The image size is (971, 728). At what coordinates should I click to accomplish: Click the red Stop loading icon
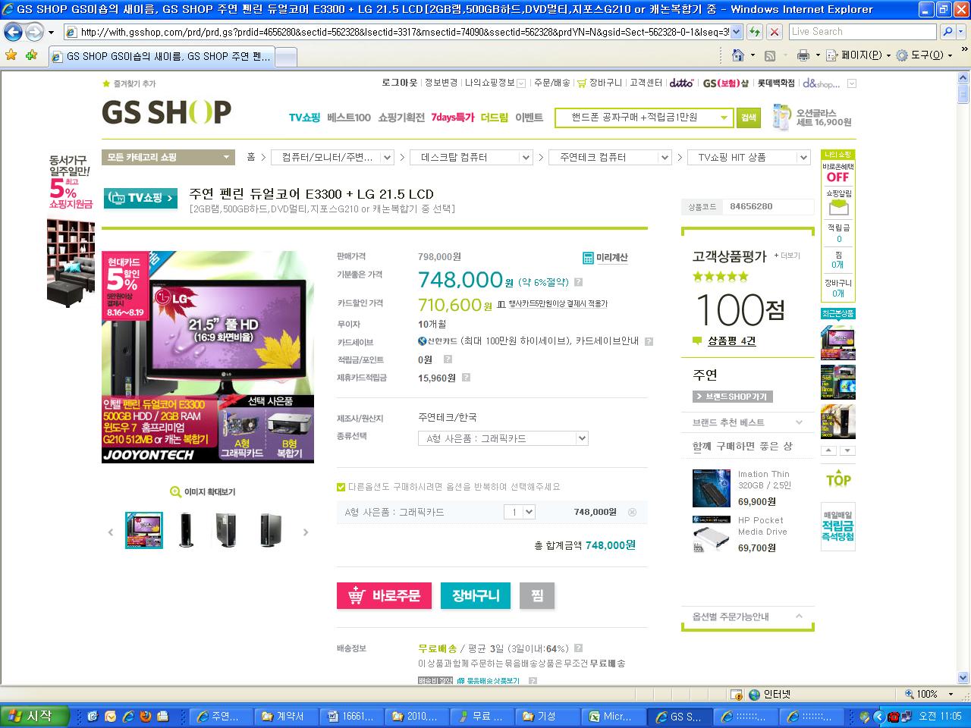pos(774,32)
